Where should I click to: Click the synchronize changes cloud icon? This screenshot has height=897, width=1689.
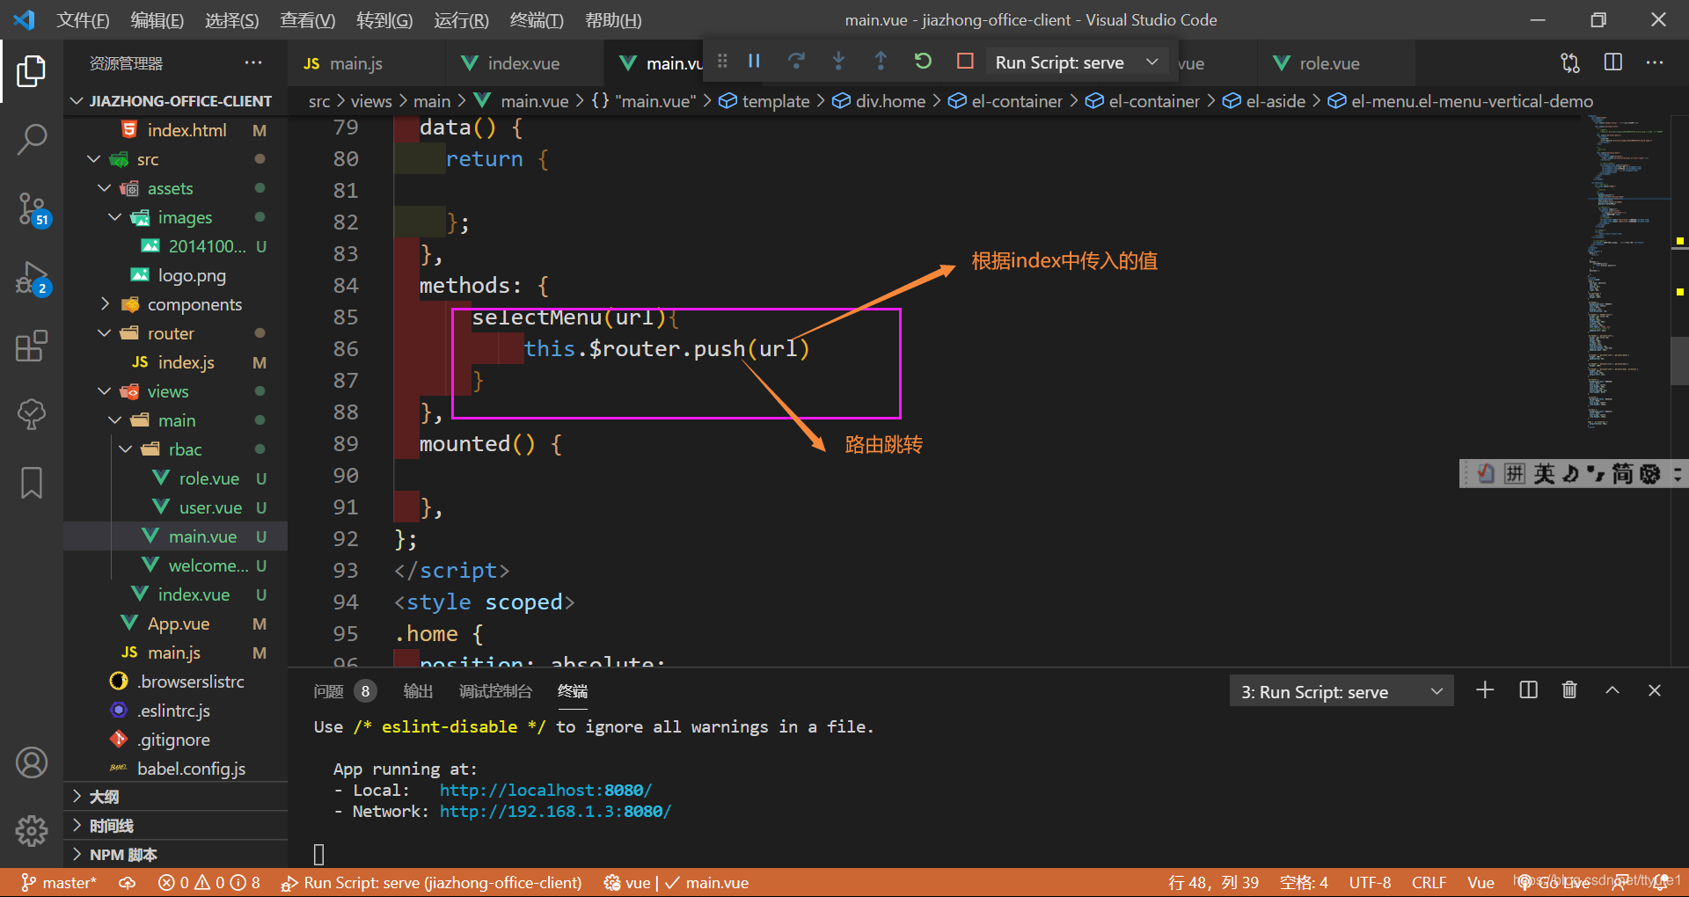(128, 882)
